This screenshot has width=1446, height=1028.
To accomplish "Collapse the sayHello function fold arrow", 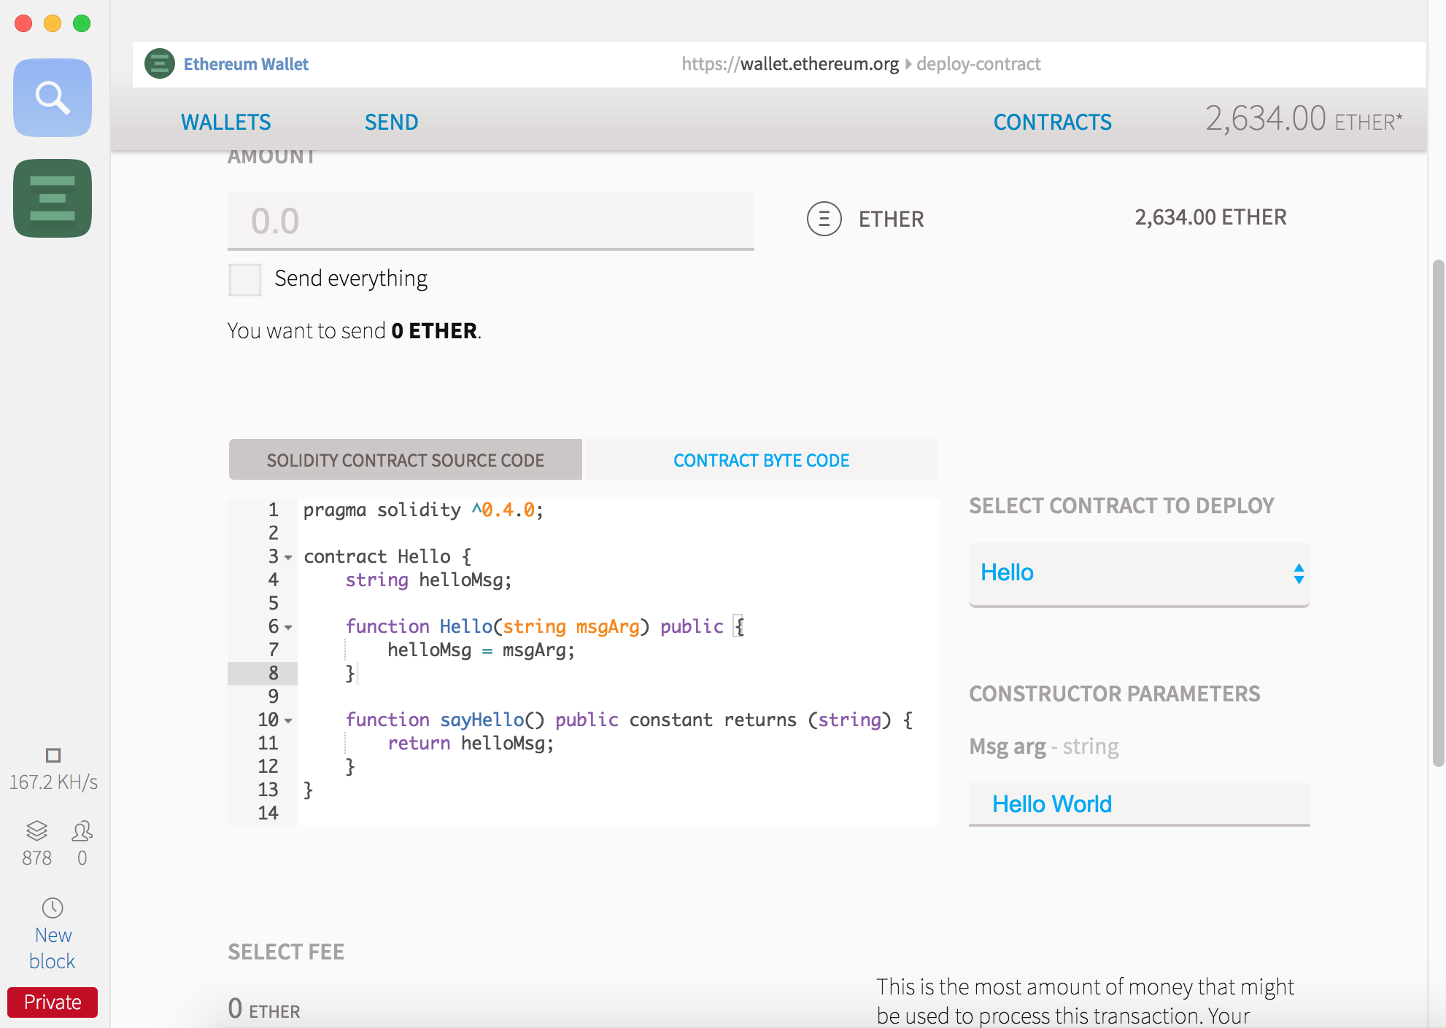I will [288, 721].
